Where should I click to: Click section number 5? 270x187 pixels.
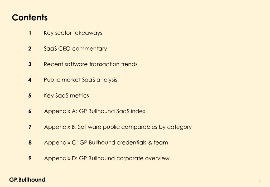pyautogui.click(x=30, y=95)
